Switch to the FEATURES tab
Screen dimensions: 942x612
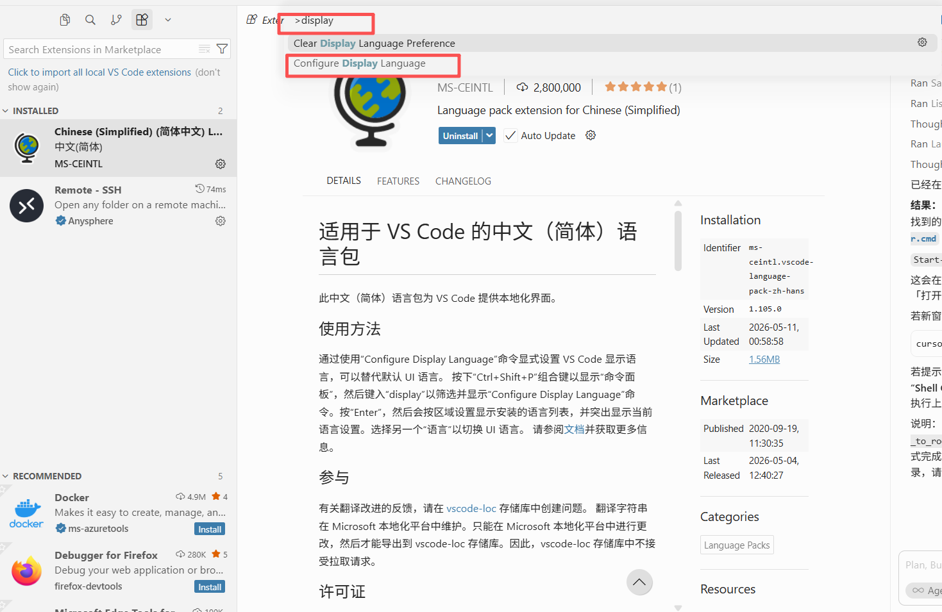[398, 181]
